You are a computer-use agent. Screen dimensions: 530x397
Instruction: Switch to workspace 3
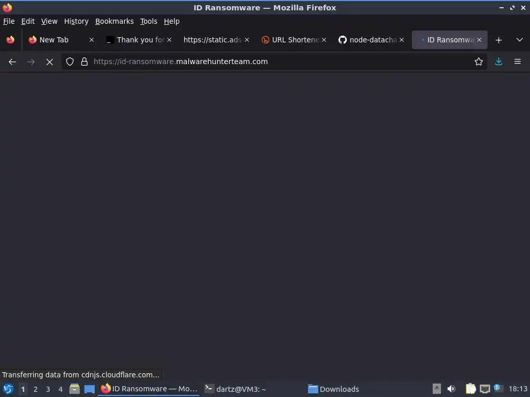tap(48, 389)
